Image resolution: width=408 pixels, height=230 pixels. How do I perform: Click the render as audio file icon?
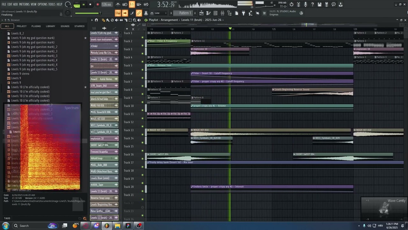click(326, 4)
